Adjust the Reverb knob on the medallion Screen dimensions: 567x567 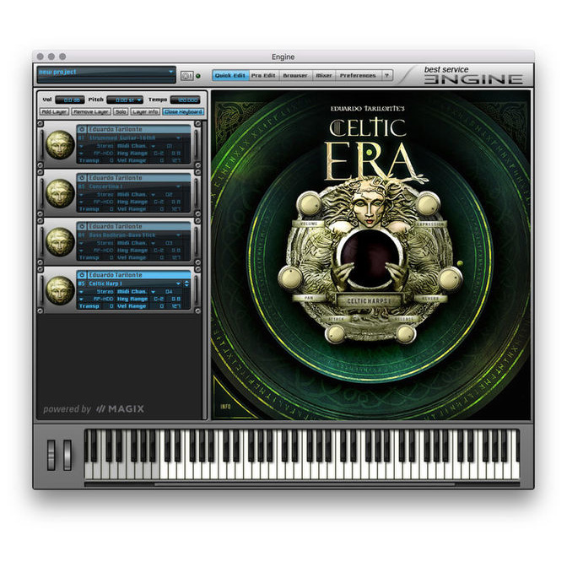pyautogui.click(x=450, y=278)
